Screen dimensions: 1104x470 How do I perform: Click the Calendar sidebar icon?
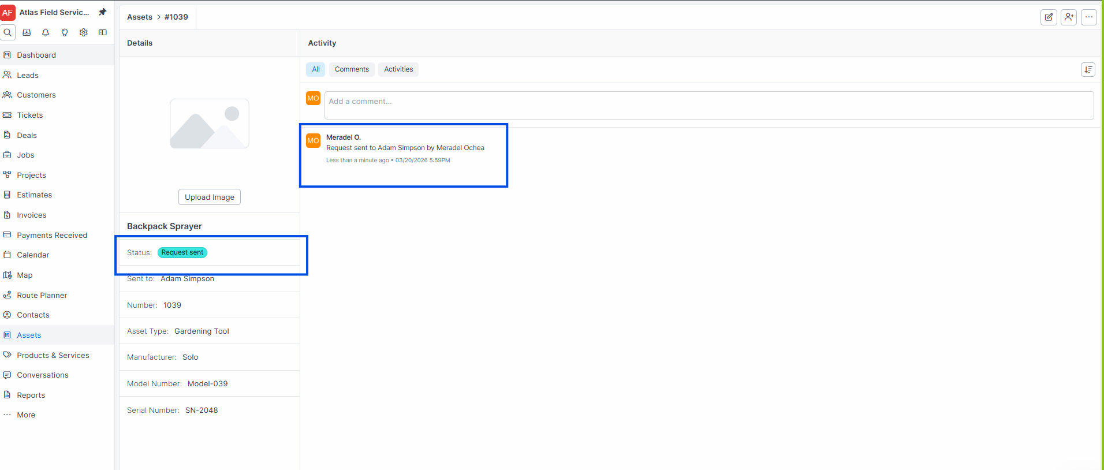[x=7, y=255]
